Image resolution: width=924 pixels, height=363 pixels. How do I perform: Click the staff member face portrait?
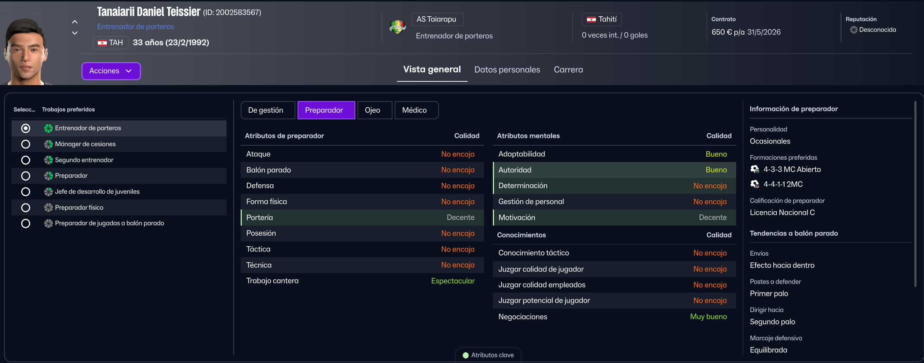(26, 50)
